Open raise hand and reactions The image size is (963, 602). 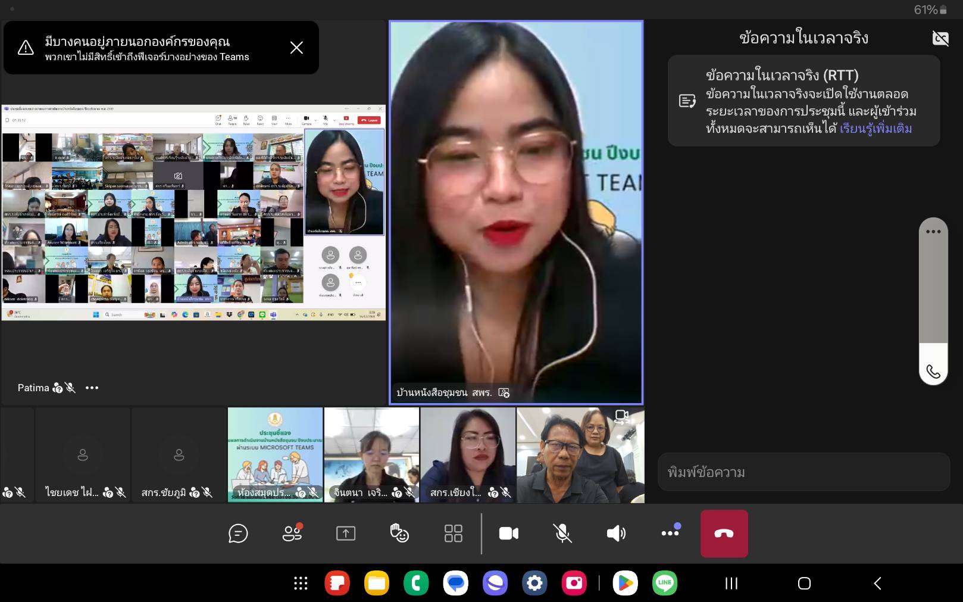coord(399,534)
